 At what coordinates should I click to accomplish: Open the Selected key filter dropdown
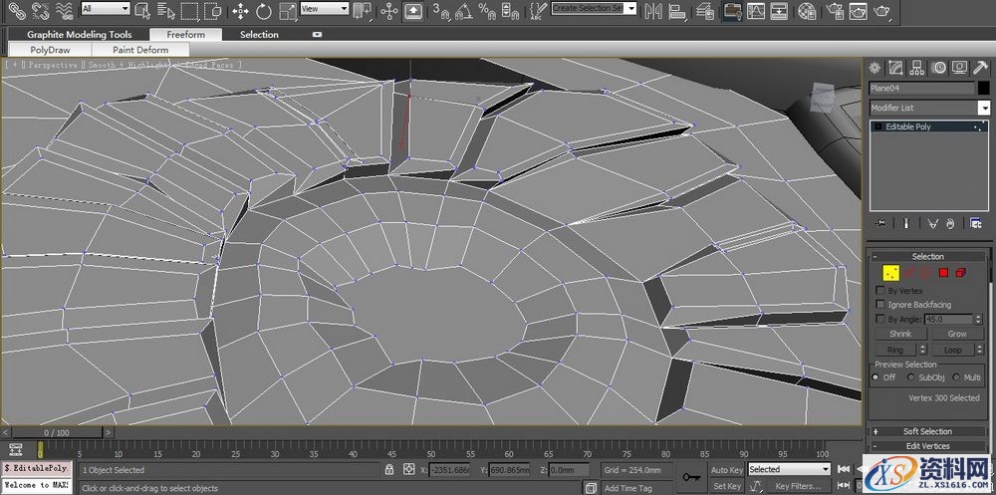tap(789, 469)
